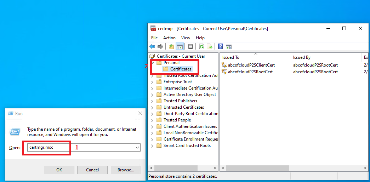Select Certificate Enrollment Requests node

(x=190, y=139)
